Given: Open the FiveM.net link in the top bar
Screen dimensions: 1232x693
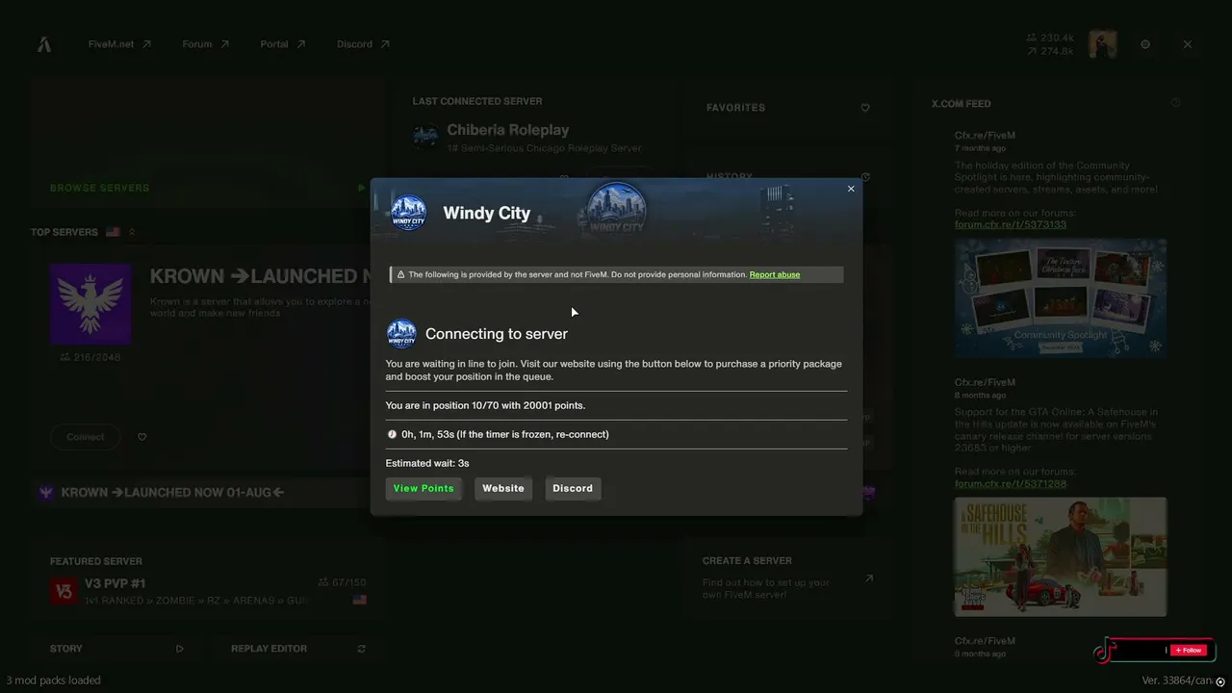Looking at the screenshot, I should 119,44.
